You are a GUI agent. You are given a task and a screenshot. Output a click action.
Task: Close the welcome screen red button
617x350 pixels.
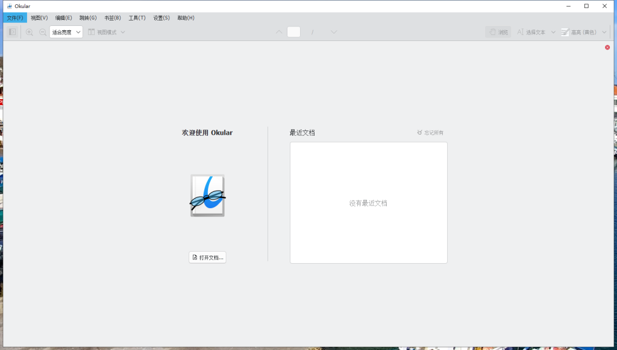tap(607, 47)
